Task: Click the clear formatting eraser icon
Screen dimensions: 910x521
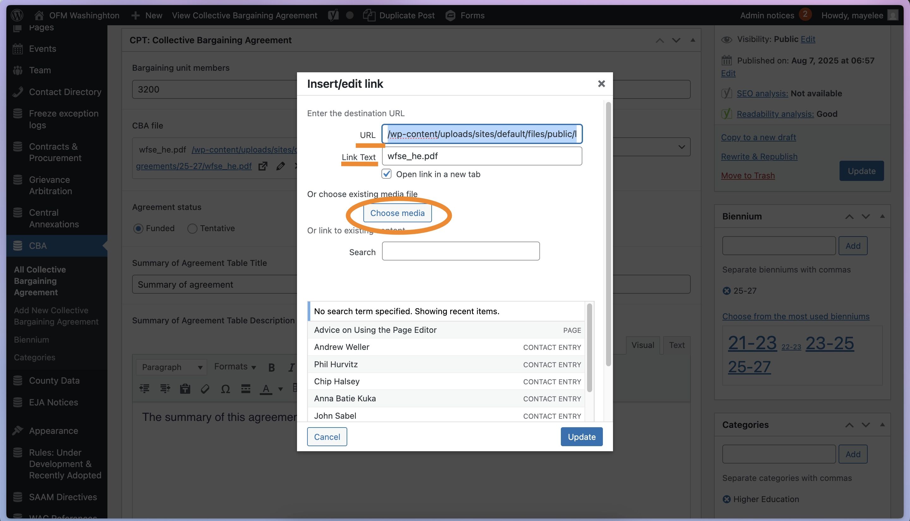Action: pyautogui.click(x=205, y=389)
